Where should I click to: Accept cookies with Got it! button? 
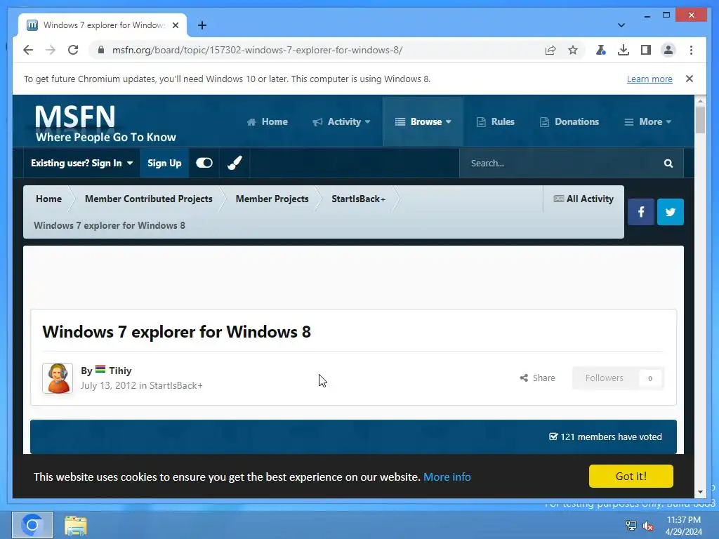pos(631,477)
